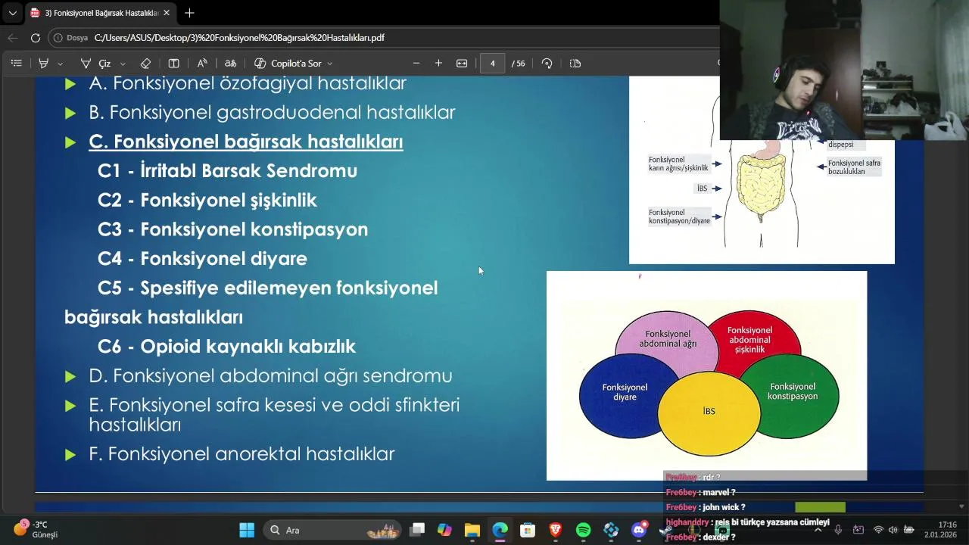This screenshot has height=545, width=969.
Task: Open Microsoft Store from the taskbar
Action: [528, 530]
